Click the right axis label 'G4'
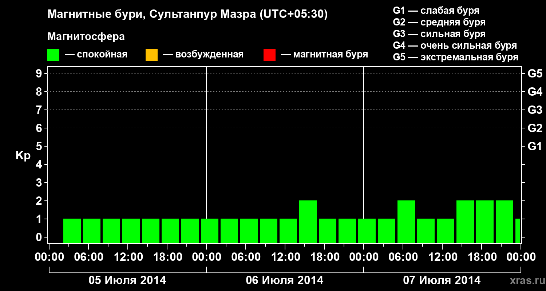Image resolution: width=546 pixels, height=291 pixels. point(535,92)
